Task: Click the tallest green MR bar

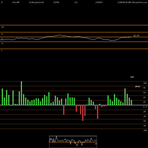Action: tap(21, 93)
